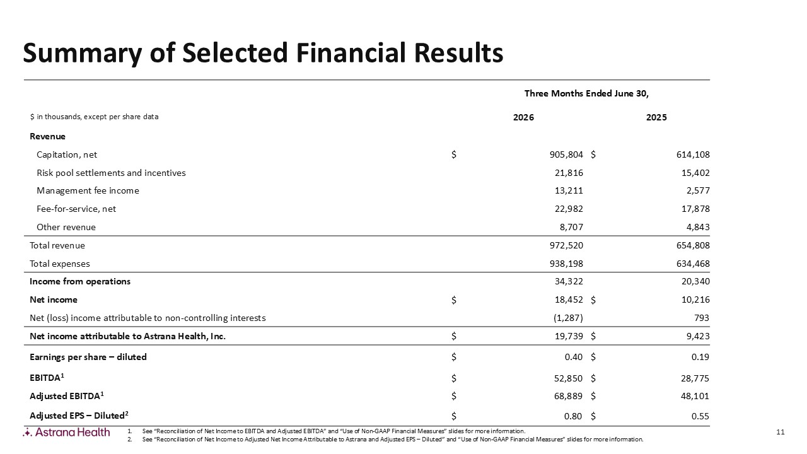Select the Earnings per share – diluted label

(x=88, y=357)
